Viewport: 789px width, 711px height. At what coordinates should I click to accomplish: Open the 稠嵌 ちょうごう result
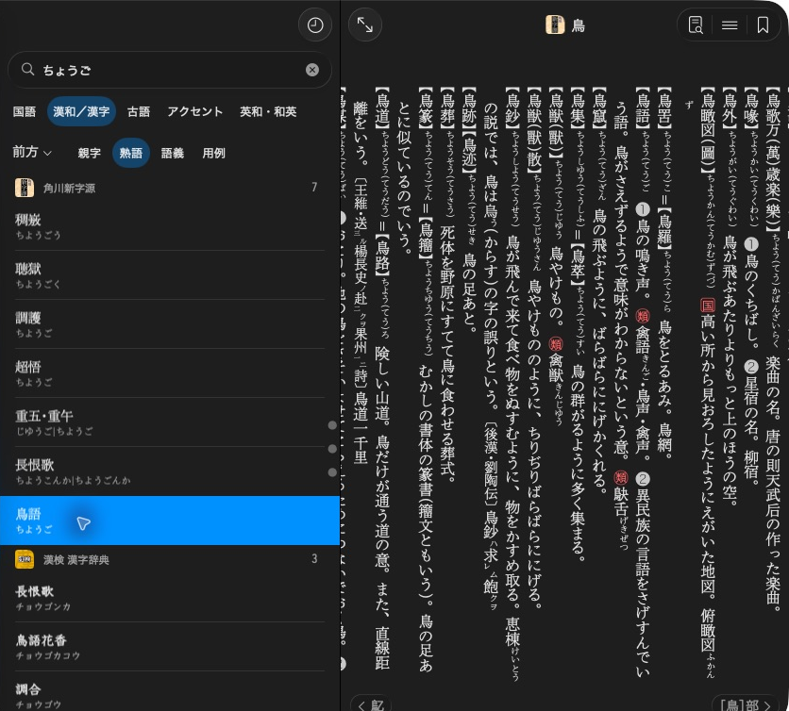pos(170,226)
